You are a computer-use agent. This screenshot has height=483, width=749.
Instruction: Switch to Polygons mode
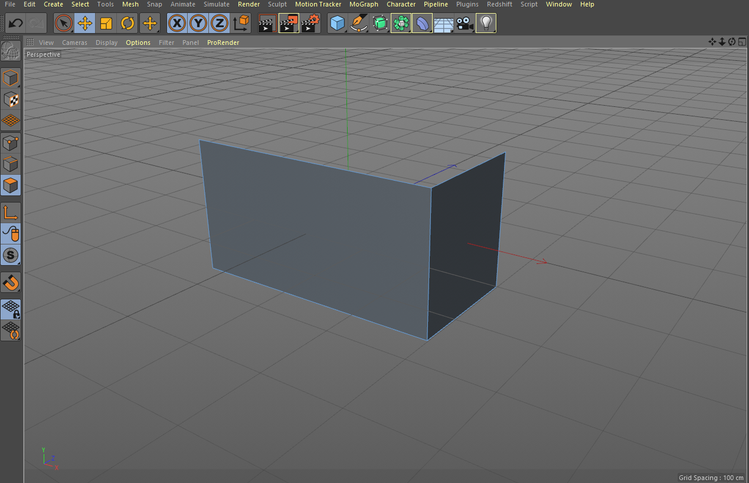point(11,185)
